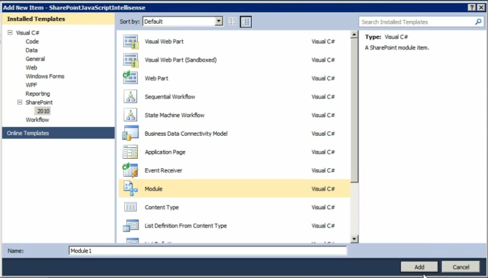Viewport: 488px width, 278px height.
Task: Select the Code category
Action: [32, 41]
